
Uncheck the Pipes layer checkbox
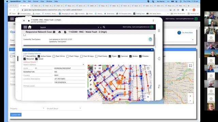click(110, 56)
